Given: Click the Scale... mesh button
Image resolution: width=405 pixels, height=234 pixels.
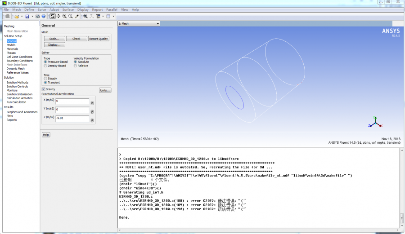Looking at the screenshot, I should click(x=54, y=39).
